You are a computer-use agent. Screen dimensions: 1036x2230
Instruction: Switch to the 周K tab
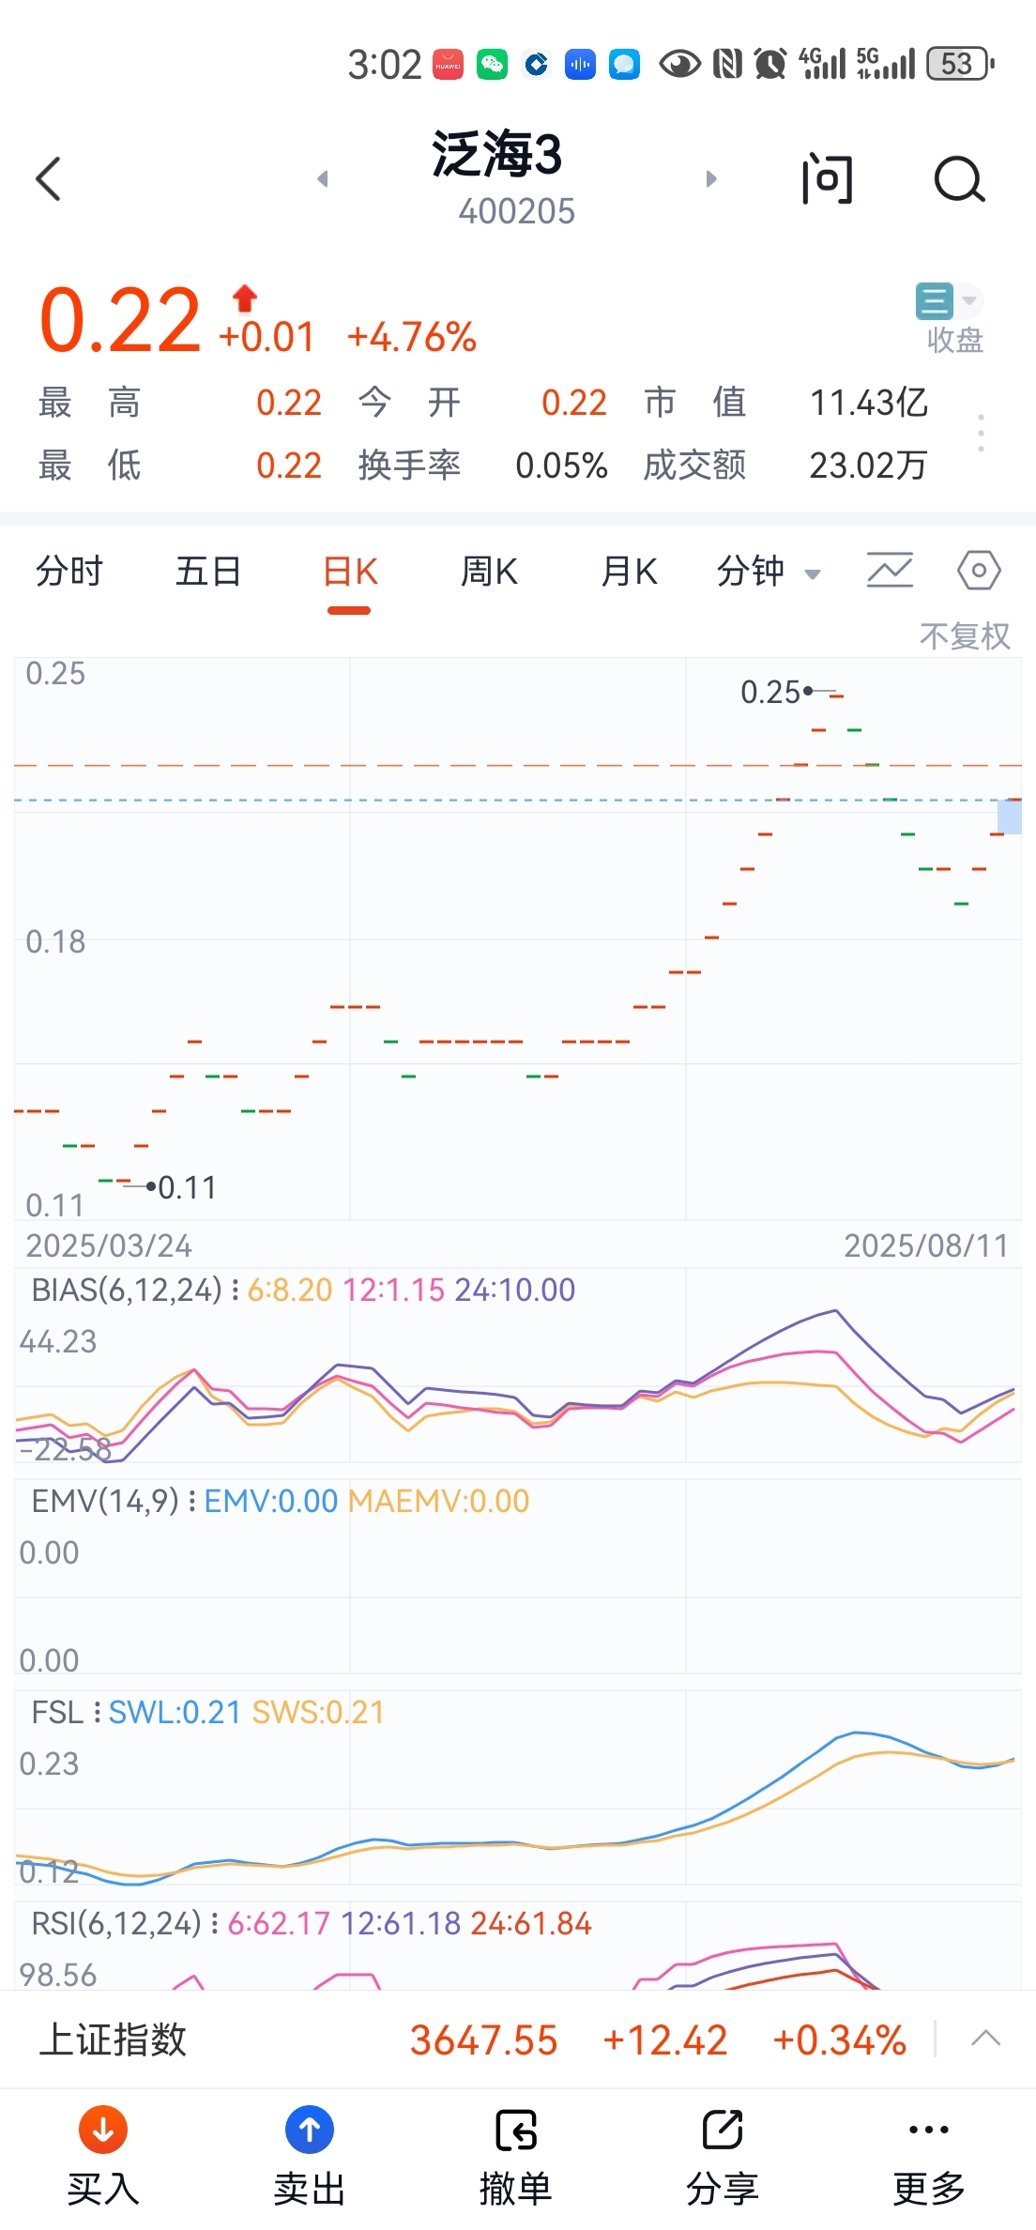pos(489,571)
